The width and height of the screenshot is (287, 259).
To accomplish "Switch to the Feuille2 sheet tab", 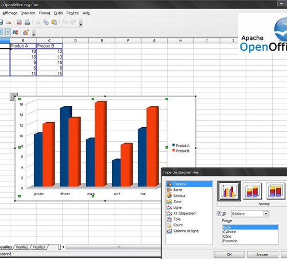I will pyautogui.click(x=22, y=247).
